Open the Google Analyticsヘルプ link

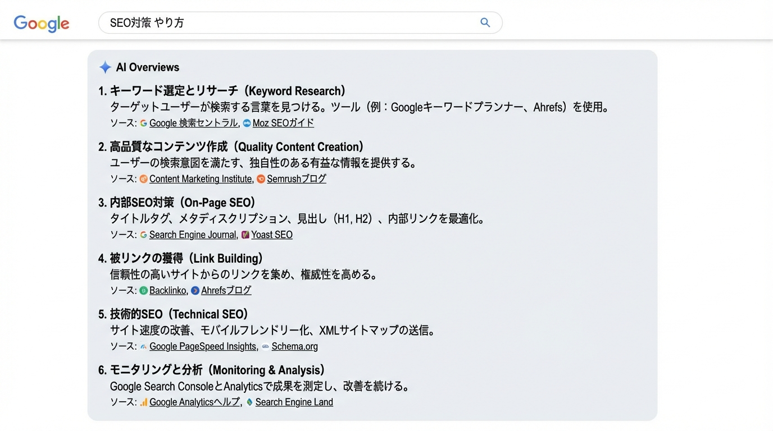[x=195, y=402]
